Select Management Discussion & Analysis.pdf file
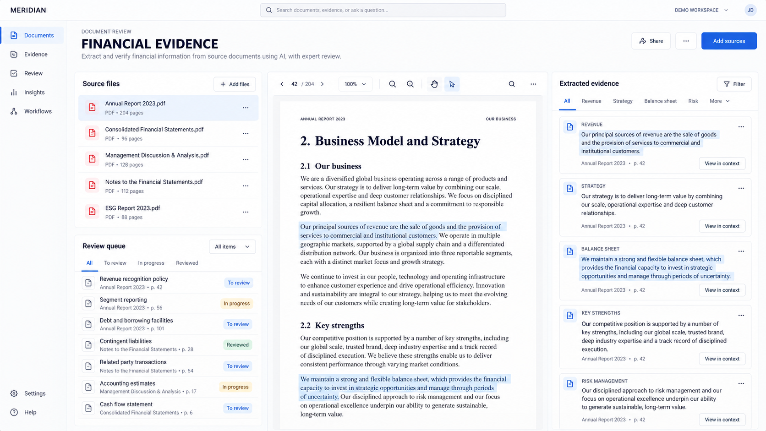The height and width of the screenshot is (431, 766). coord(168,160)
